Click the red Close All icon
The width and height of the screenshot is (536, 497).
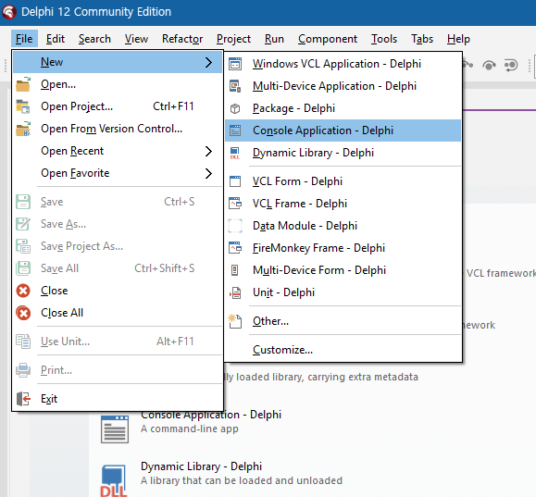[23, 313]
